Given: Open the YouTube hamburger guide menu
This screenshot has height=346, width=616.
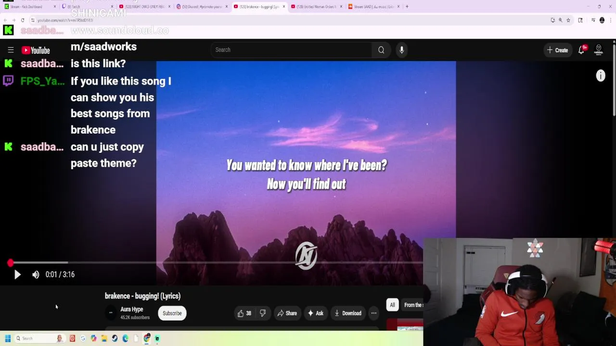Looking at the screenshot, I should tap(11, 50).
